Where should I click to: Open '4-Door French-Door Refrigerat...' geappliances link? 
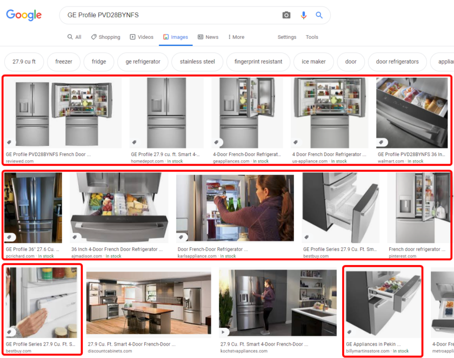tap(246, 154)
